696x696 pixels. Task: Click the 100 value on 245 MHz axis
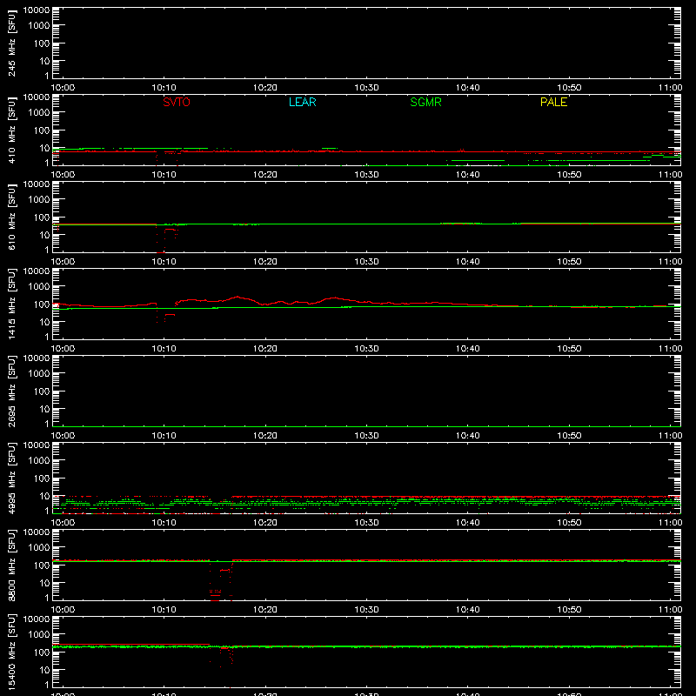(42, 43)
